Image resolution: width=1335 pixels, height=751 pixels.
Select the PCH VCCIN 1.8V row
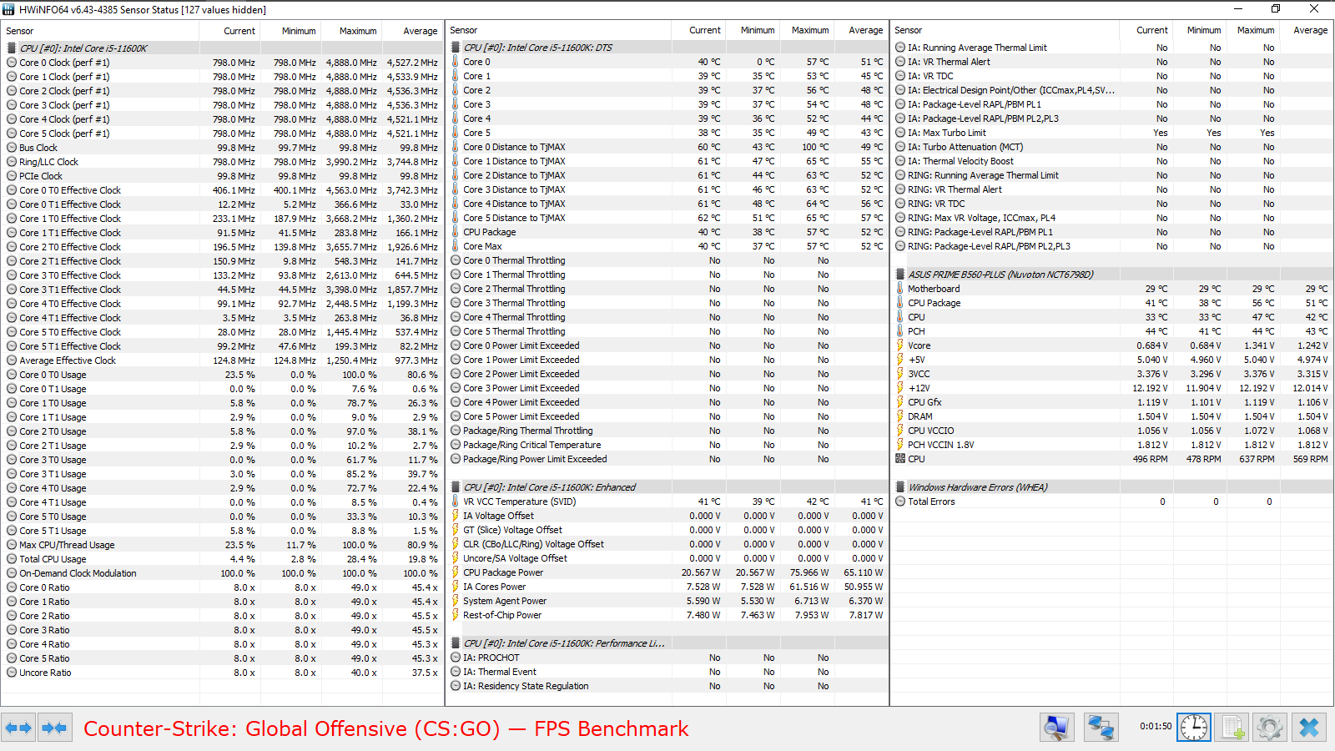pos(1111,445)
